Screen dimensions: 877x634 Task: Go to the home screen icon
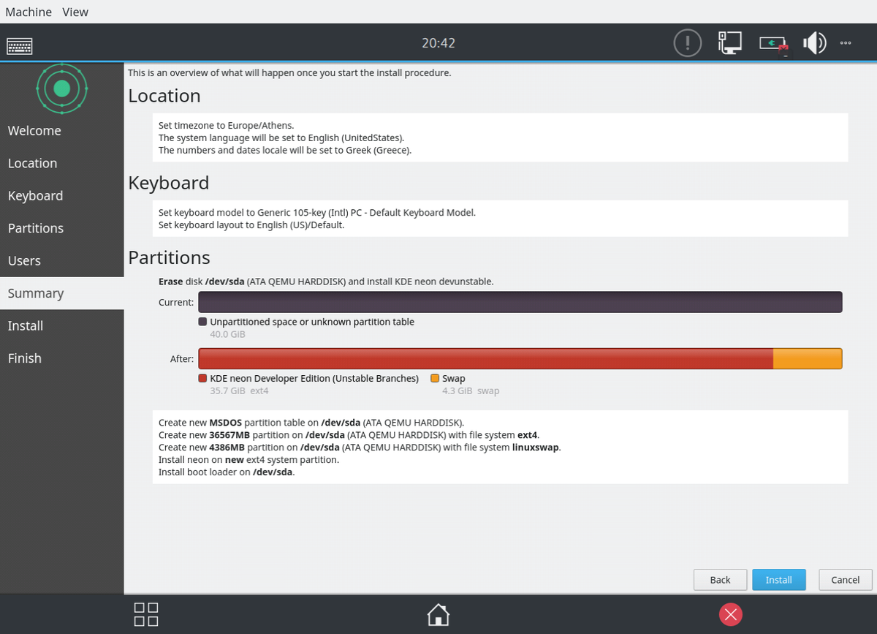pos(438,614)
